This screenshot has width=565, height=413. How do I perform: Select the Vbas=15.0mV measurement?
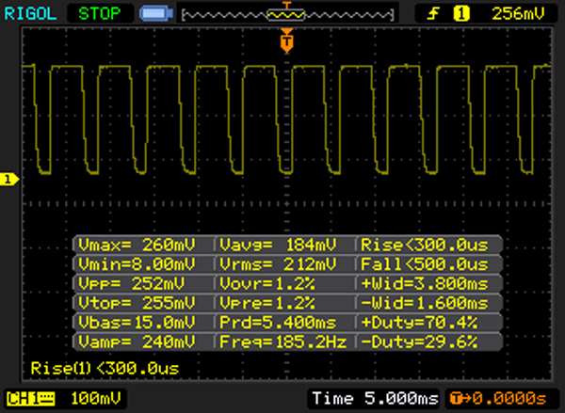click(137, 322)
